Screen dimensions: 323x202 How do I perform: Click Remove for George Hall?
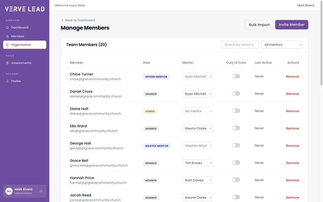(292, 146)
